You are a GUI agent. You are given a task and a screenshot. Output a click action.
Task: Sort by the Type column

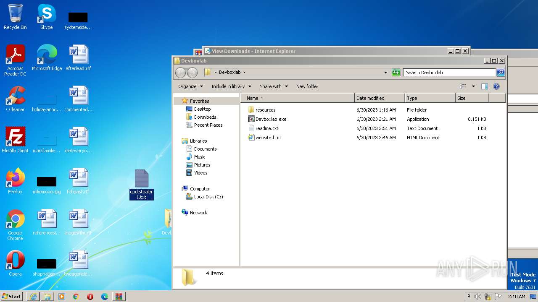click(x=430, y=98)
